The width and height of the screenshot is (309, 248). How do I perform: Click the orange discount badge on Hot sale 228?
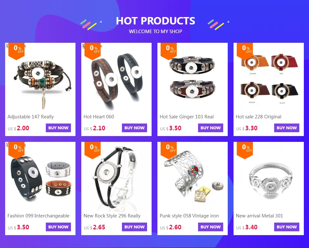(245, 51)
